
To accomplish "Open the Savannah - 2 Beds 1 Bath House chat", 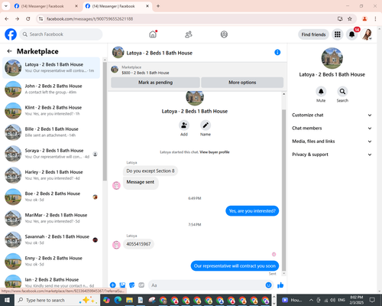I will (51, 239).
